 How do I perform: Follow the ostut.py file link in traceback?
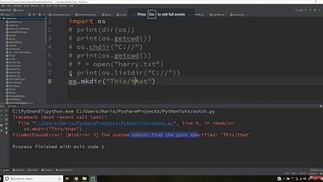(x=104, y=123)
